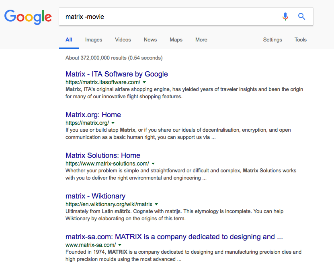Click the Google logo
This screenshot has height=271, width=334.
coord(28,17)
